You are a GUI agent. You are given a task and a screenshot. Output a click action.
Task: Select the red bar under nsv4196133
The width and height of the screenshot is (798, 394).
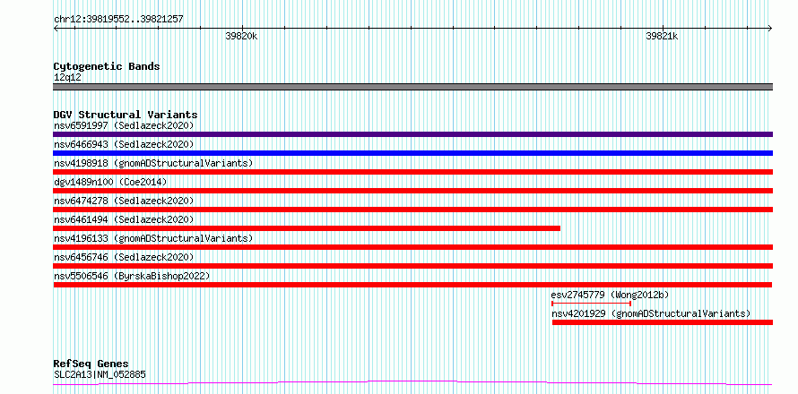[412, 247]
